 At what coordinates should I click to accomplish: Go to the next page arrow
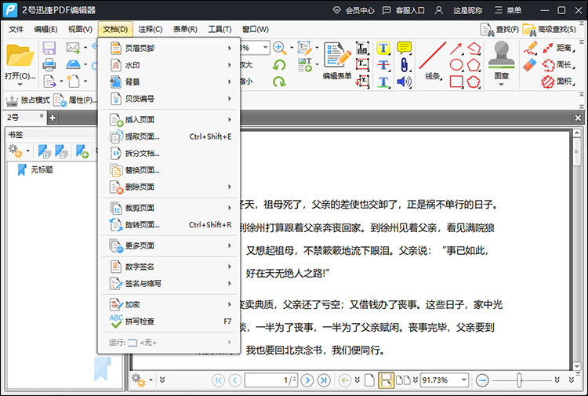click(307, 380)
